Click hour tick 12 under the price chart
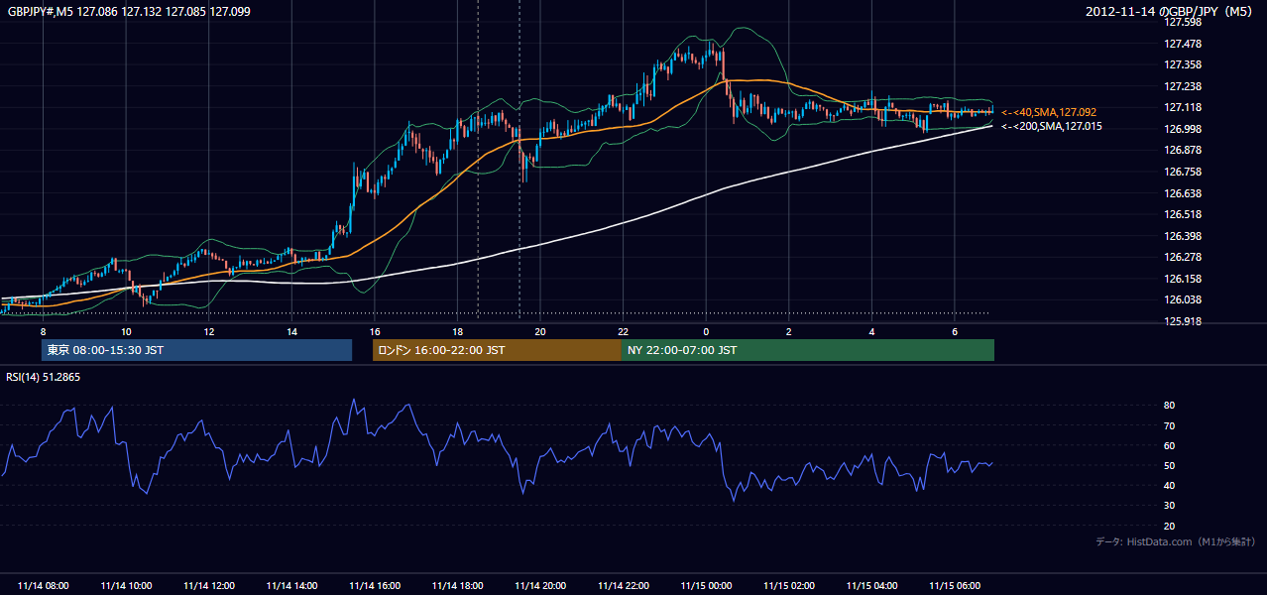 (x=209, y=331)
